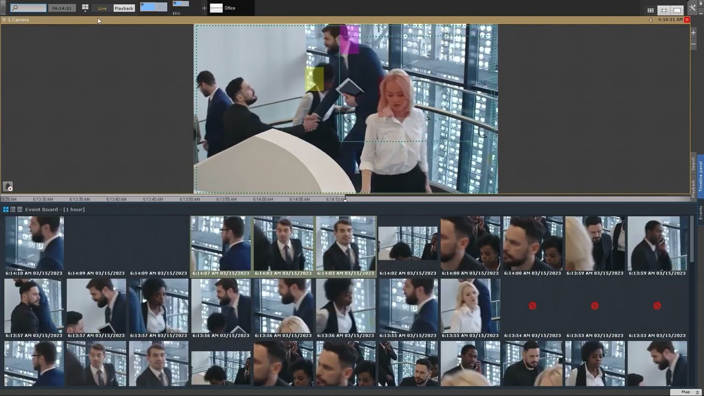Minimize the top panel with minus button
Image resolution: width=704 pixels, height=396 pixels.
(x=701, y=13)
